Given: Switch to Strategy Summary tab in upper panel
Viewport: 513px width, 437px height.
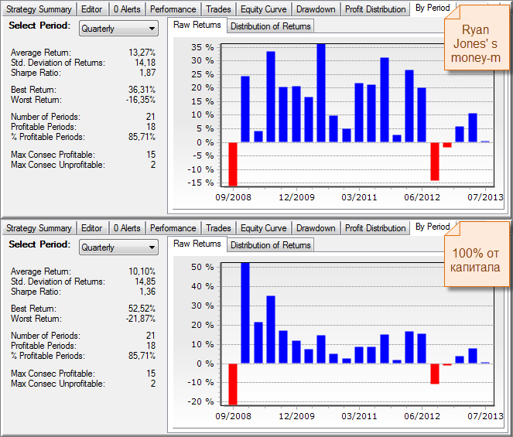Looking at the screenshot, I should point(39,9).
